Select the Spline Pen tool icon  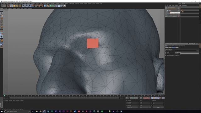click(48, 6)
